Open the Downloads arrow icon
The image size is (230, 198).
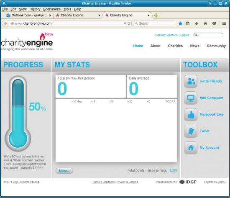(x=197, y=23)
